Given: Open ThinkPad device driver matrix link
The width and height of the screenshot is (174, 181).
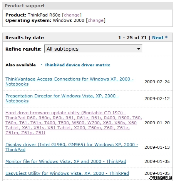Looking at the screenshot, I should [x=77, y=65].
